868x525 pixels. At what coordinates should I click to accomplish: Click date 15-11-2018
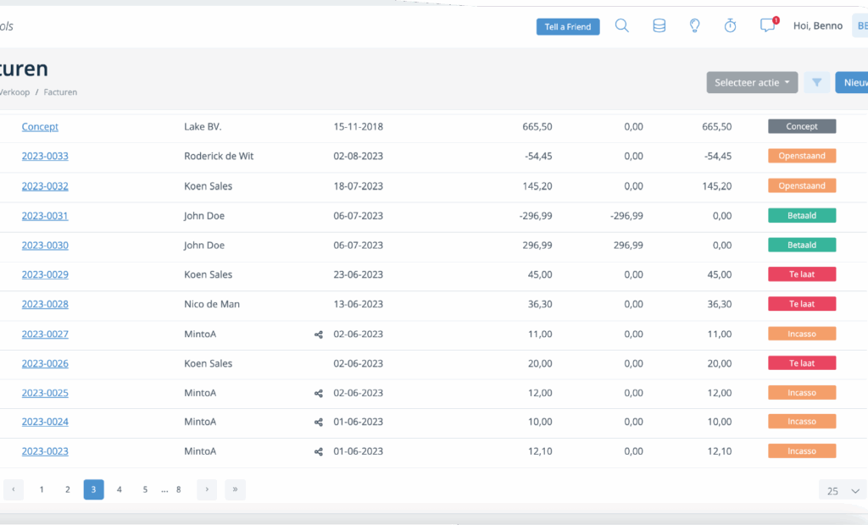click(x=359, y=127)
